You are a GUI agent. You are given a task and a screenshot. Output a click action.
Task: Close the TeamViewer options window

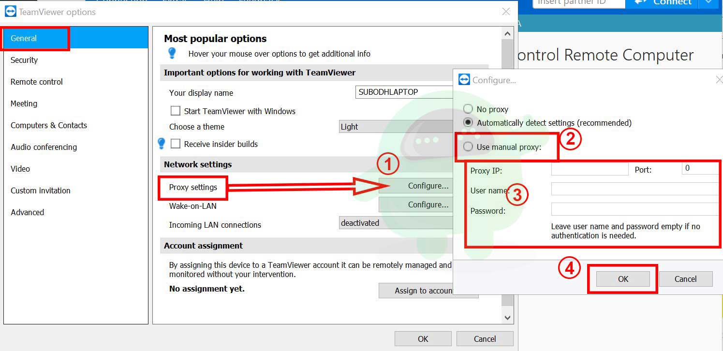tap(506, 12)
